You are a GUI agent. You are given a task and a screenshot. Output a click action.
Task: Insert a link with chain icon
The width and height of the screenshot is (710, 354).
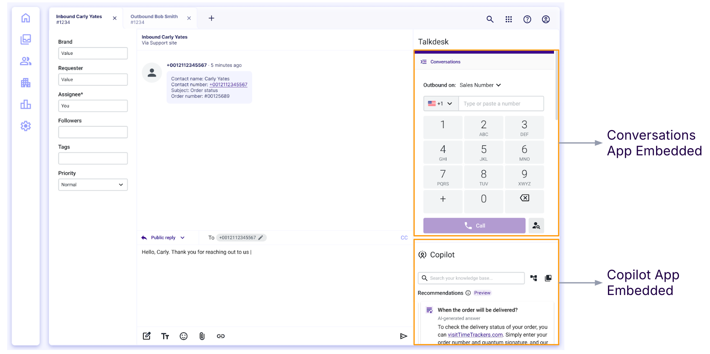pos(221,336)
